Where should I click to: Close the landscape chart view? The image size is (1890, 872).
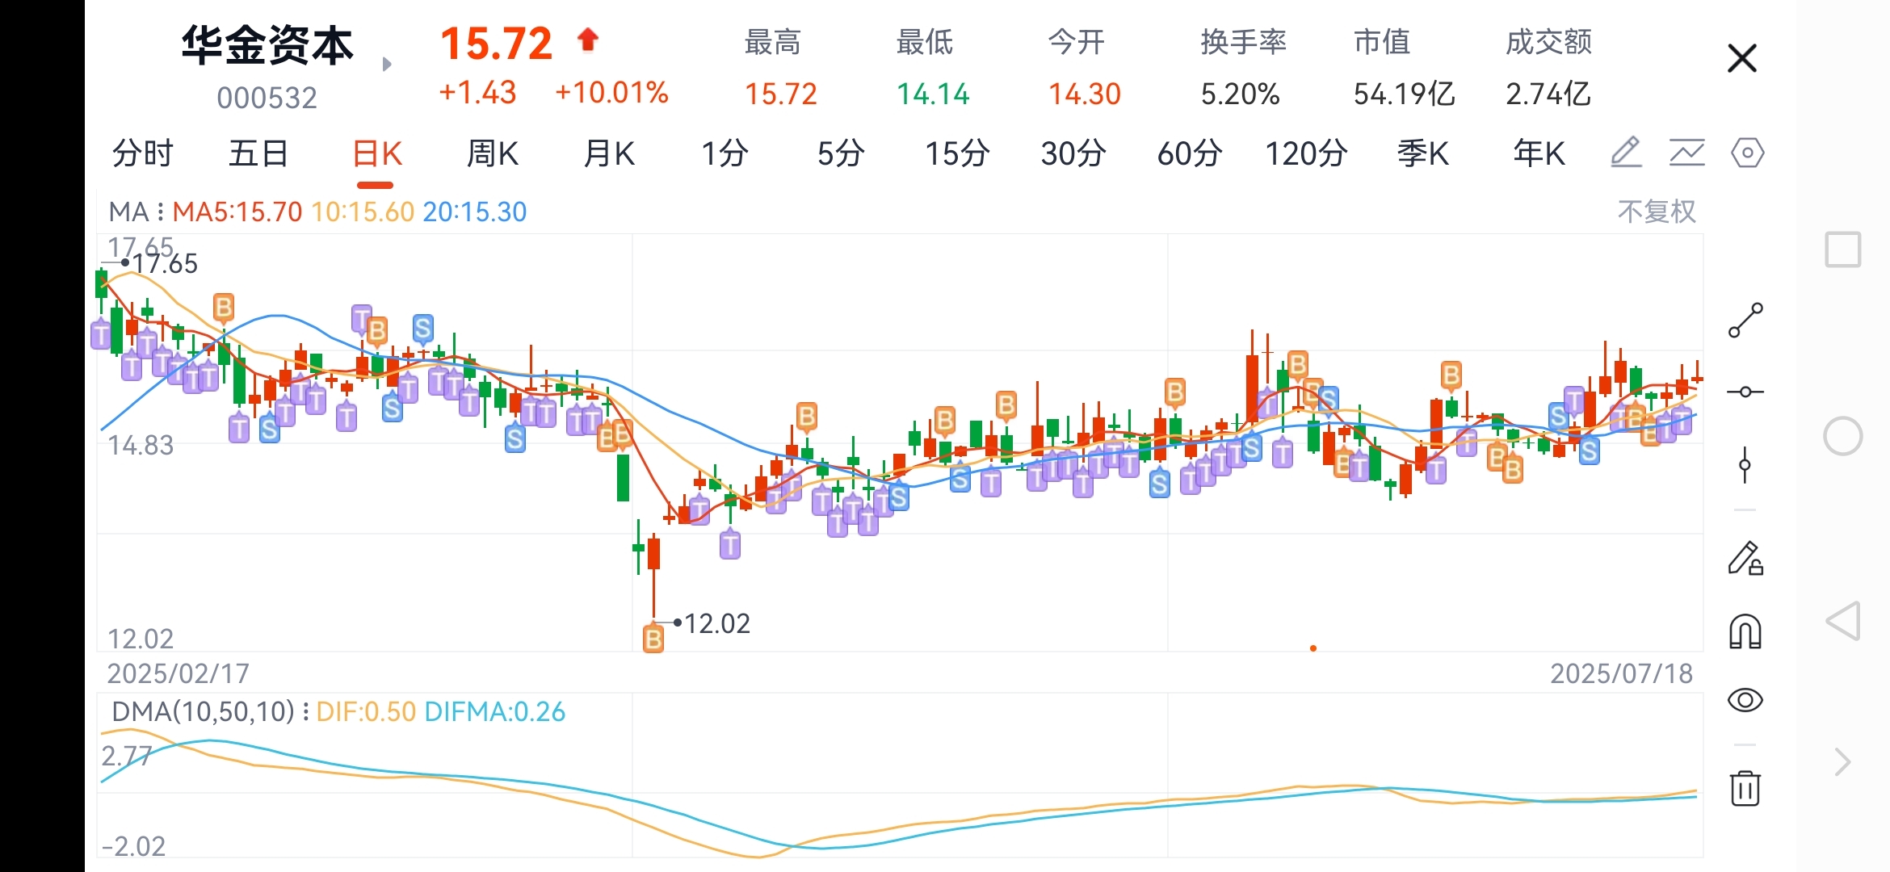pos(1742,58)
